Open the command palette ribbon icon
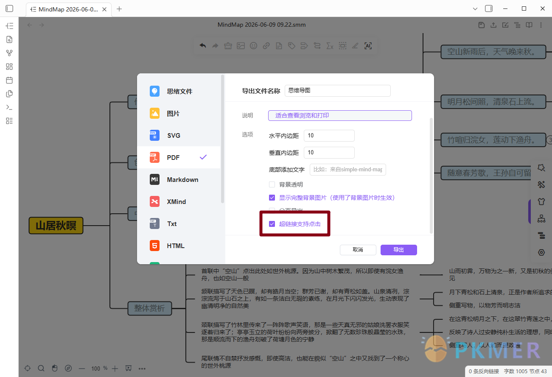 coord(9,107)
